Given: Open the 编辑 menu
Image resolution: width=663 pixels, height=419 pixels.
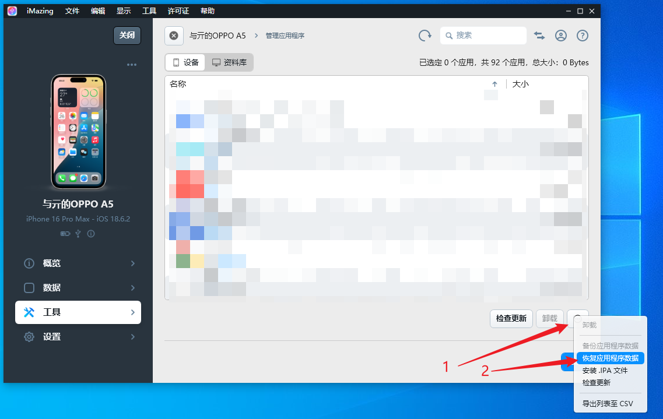Looking at the screenshot, I should [98, 11].
